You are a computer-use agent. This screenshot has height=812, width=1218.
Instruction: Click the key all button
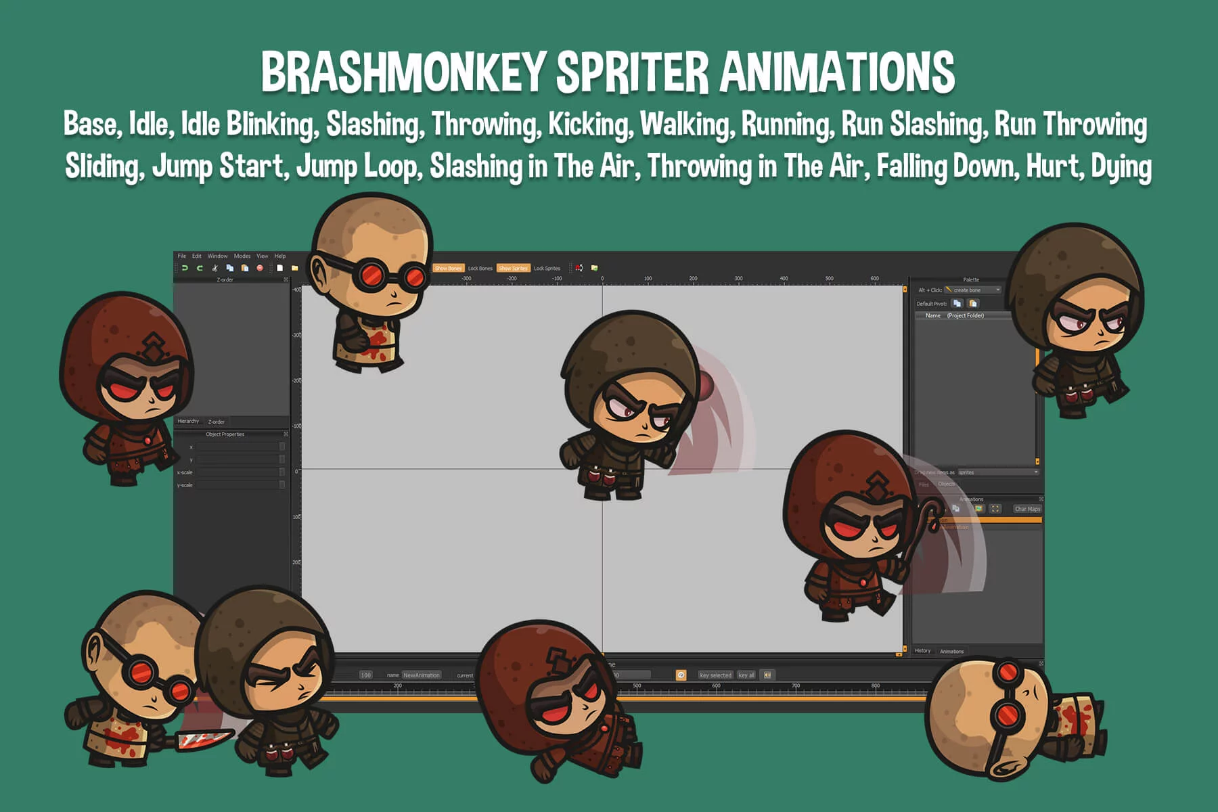(746, 675)
